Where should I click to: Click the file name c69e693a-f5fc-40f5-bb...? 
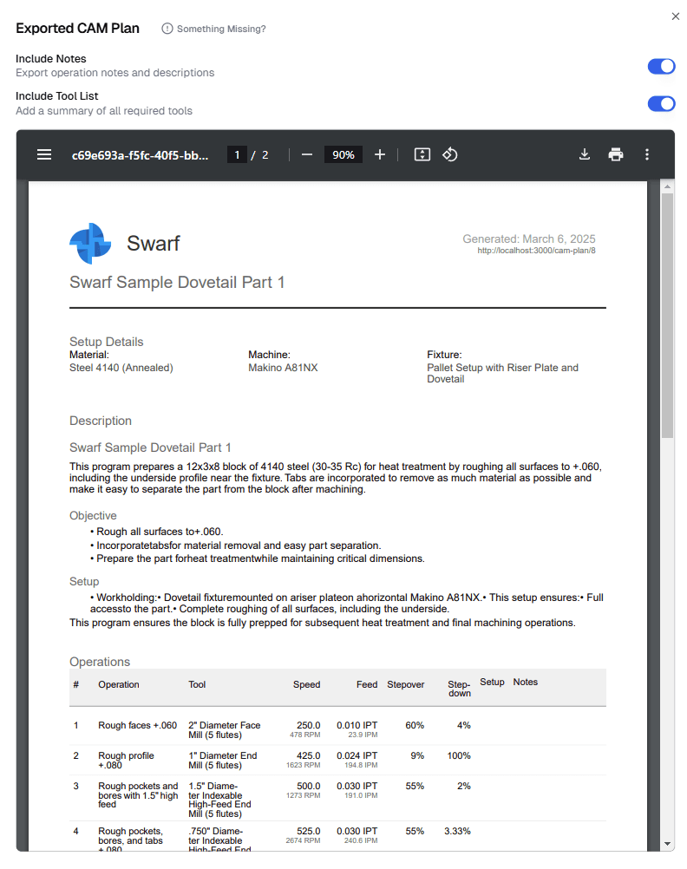[x=141, y=155]
